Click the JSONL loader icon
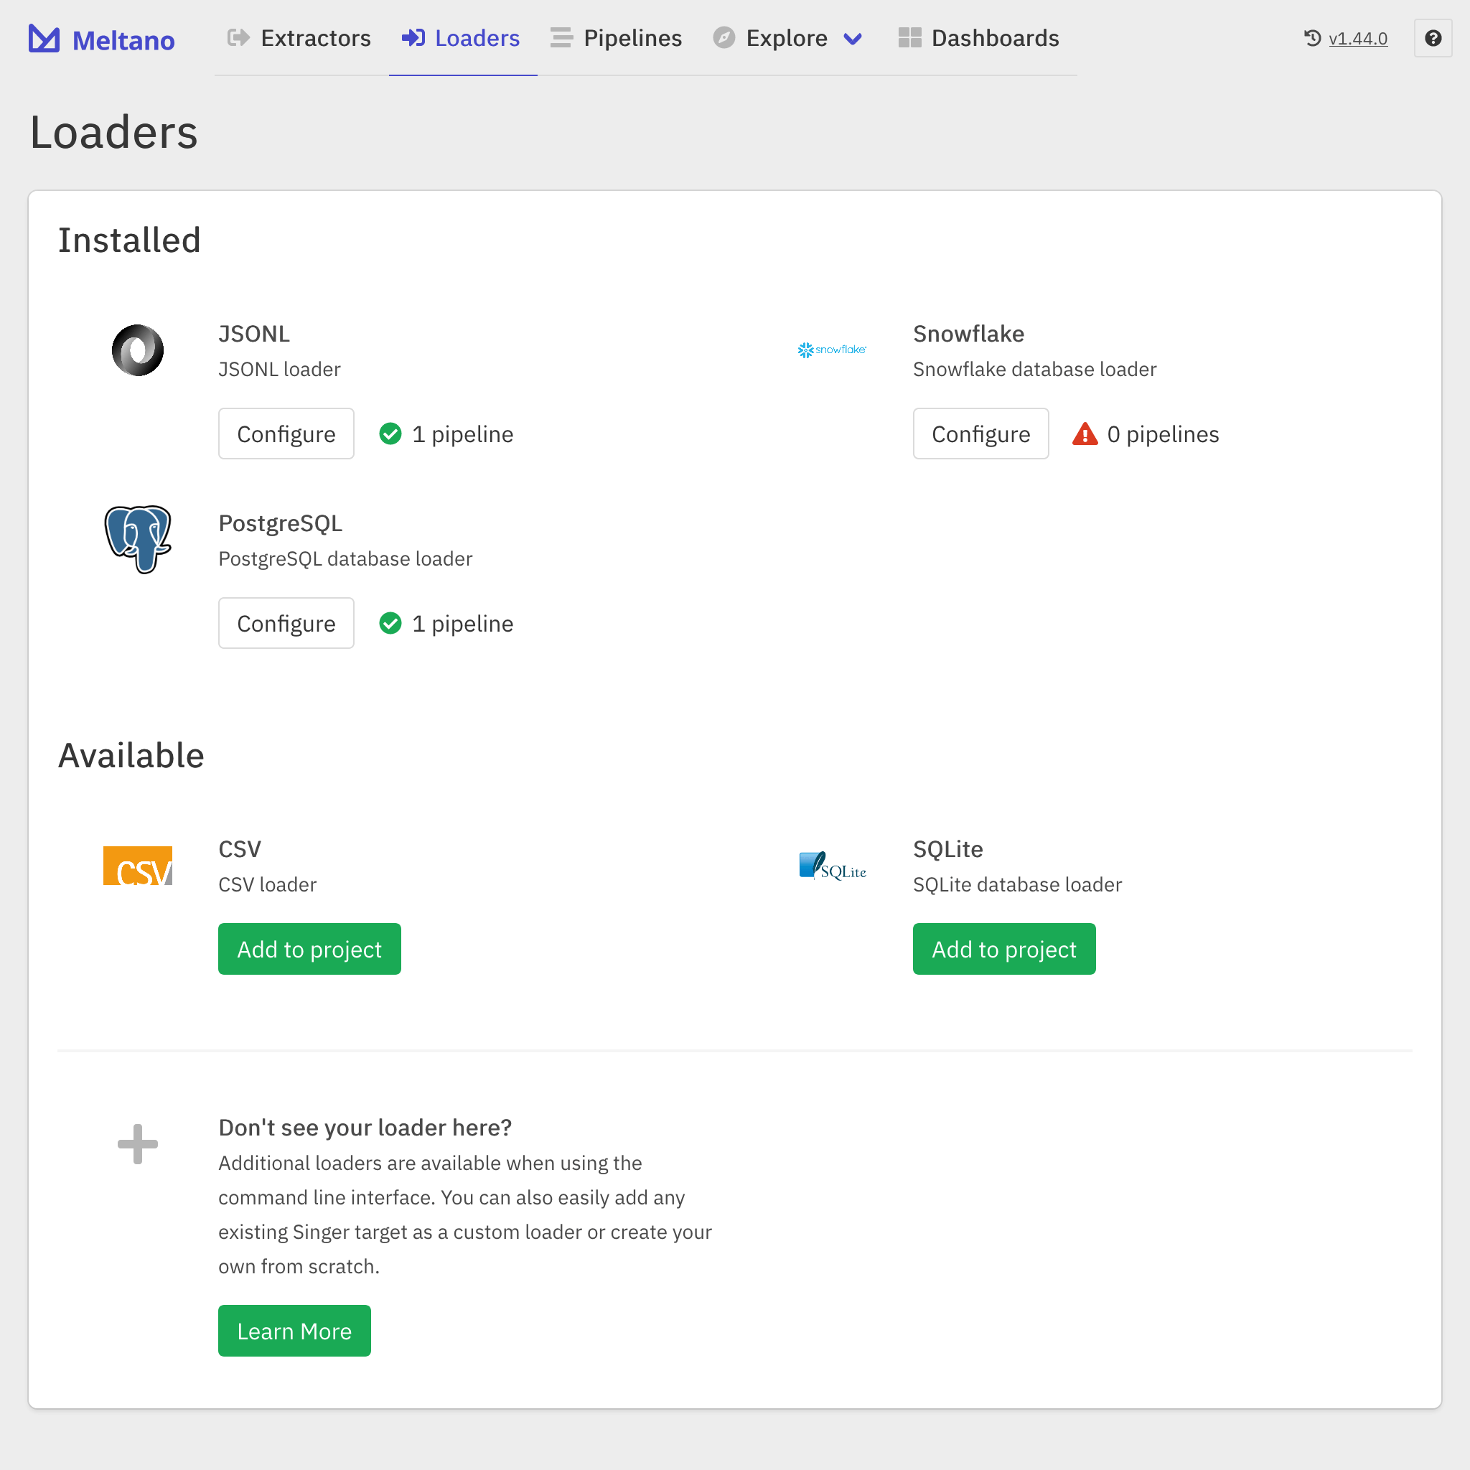Image resolution: width=1470 pixels, height=1470 pixels. [138, 350]
